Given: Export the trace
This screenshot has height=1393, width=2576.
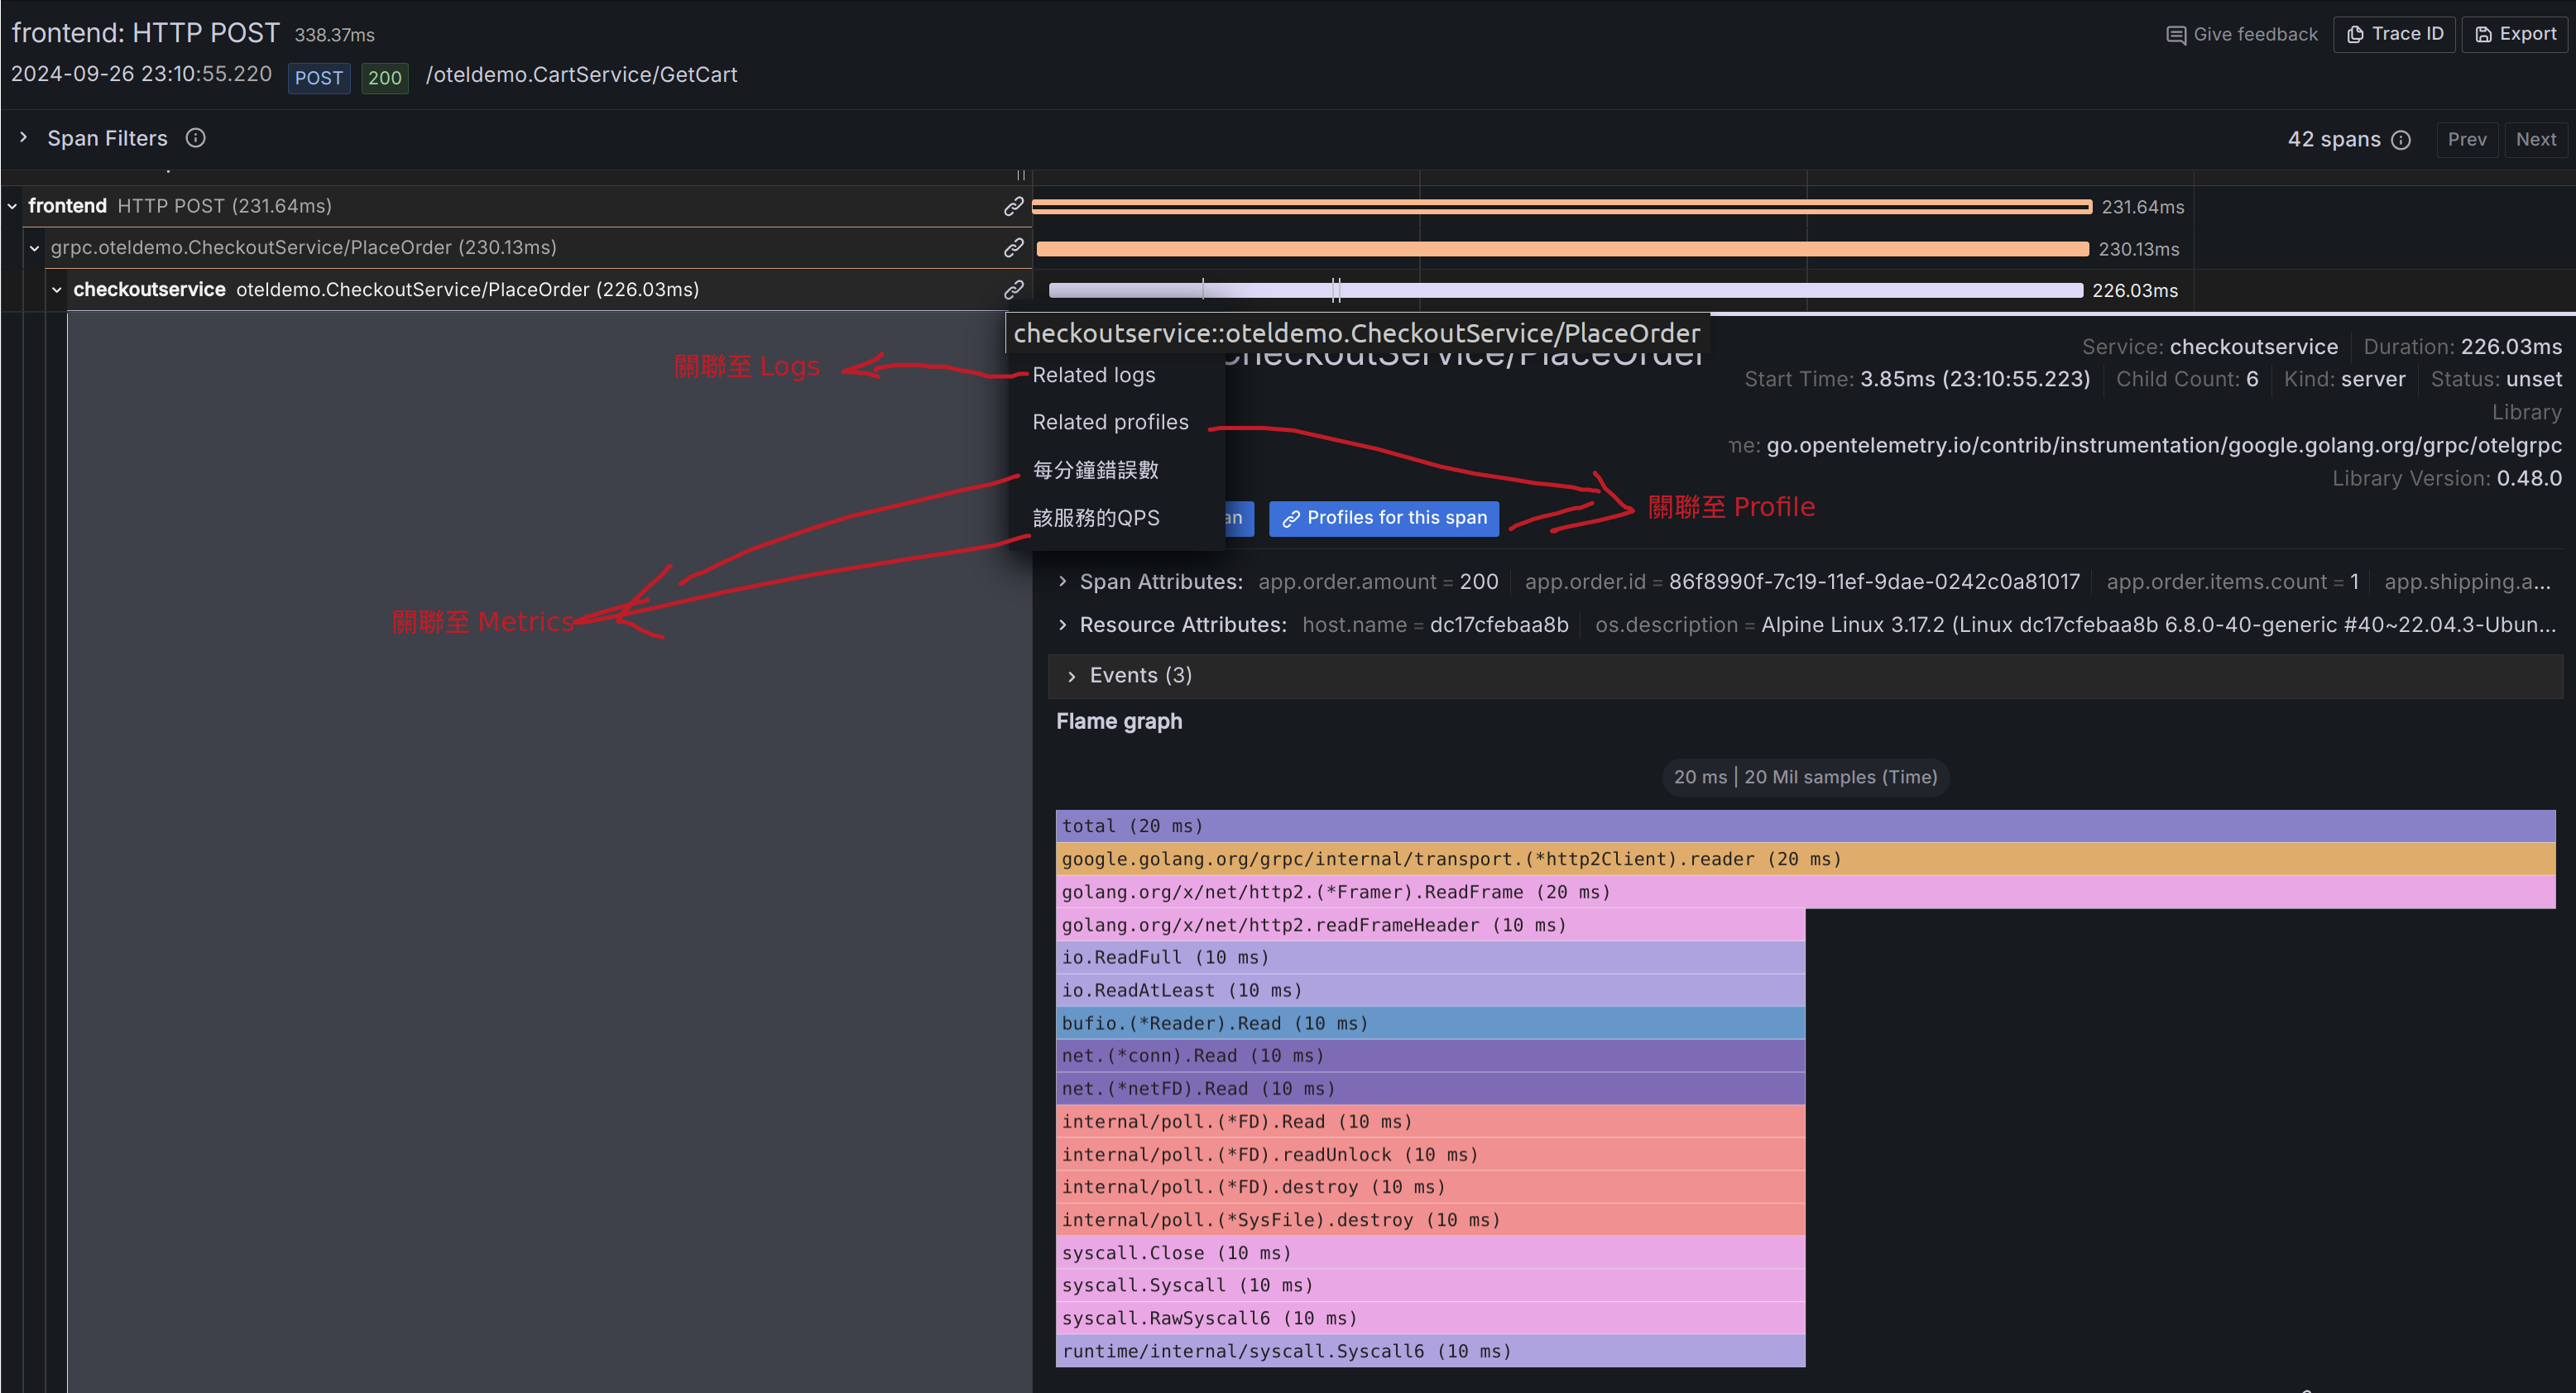Looking at the screenshot, I should (x=2515, y=34).
